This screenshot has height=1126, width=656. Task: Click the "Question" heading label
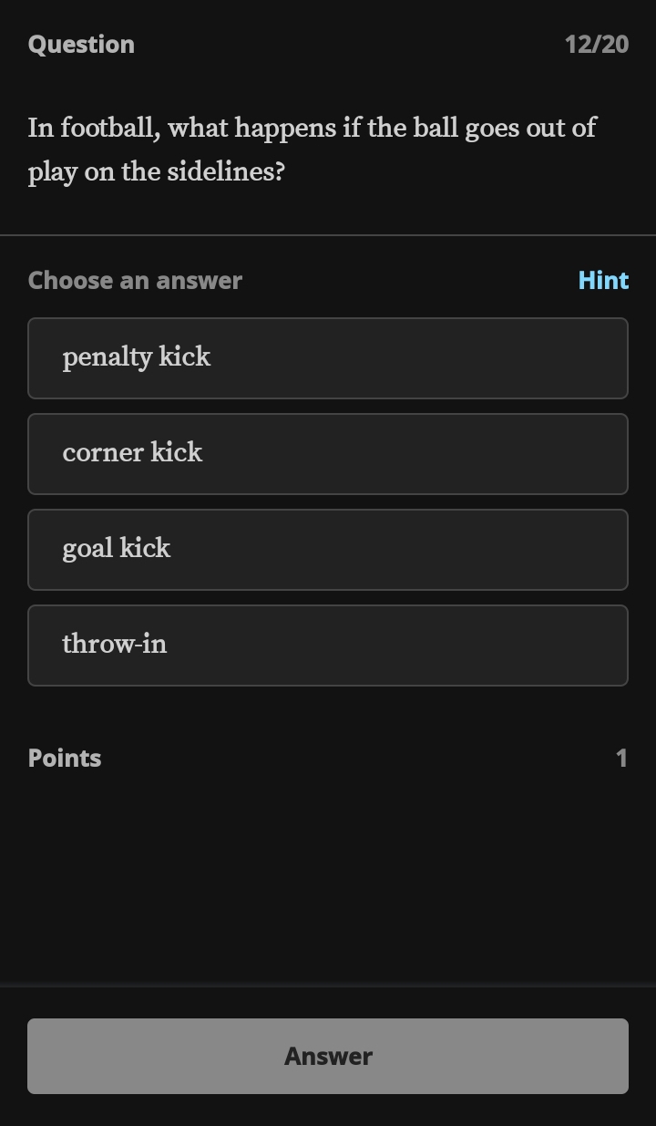[x=81, y=44]
